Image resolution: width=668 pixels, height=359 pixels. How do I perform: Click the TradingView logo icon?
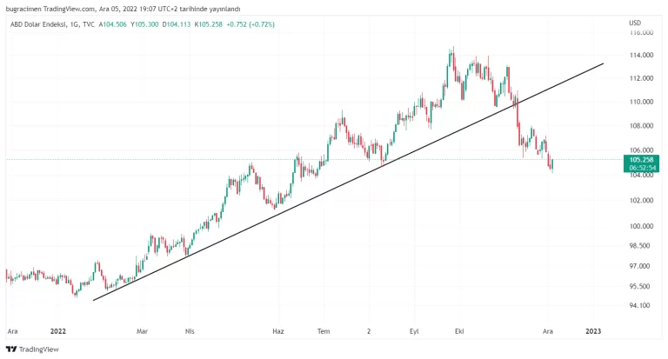tap(10, 349)
